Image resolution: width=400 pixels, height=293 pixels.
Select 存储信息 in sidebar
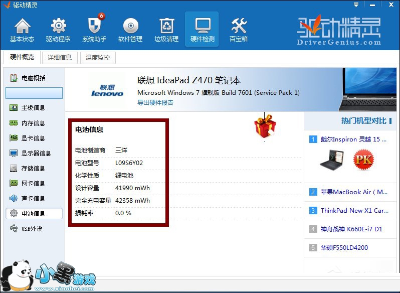pos(34,169)
